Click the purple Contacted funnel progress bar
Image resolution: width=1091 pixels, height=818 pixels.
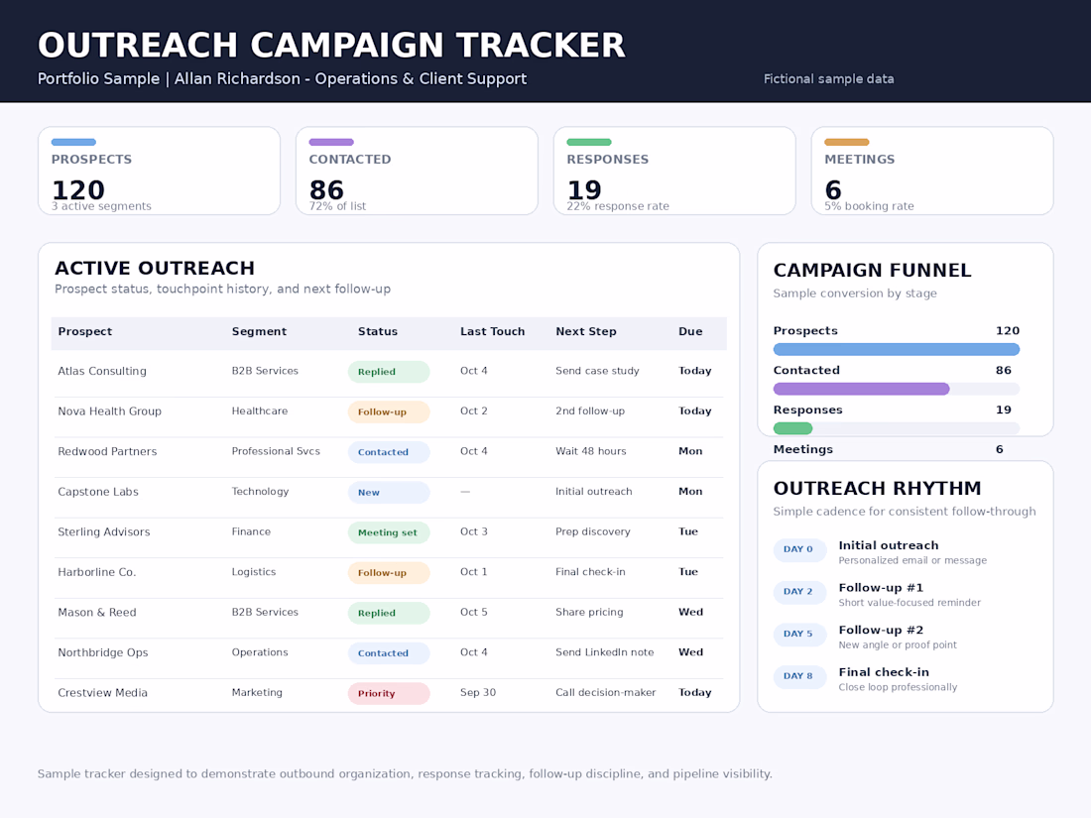point(861,389)
